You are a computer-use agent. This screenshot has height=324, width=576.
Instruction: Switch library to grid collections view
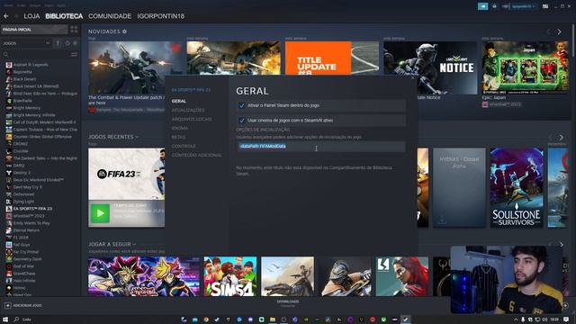(74, 30)
